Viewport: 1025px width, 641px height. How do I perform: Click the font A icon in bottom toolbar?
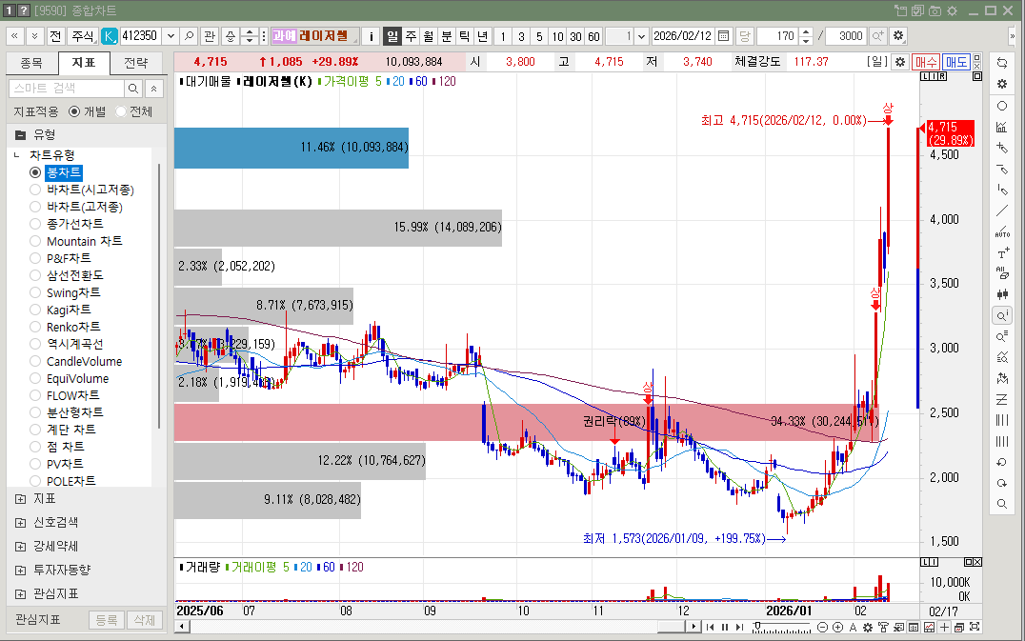pos(853,628)
